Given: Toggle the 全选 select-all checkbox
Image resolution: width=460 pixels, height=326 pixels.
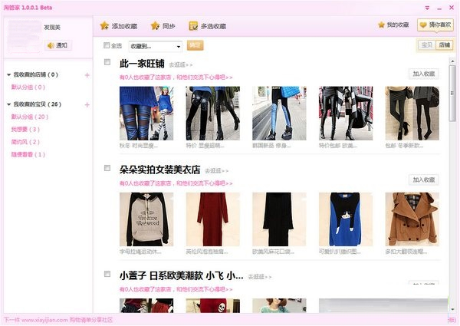Looking at the screenshot, I should click(x=107, y=45).
